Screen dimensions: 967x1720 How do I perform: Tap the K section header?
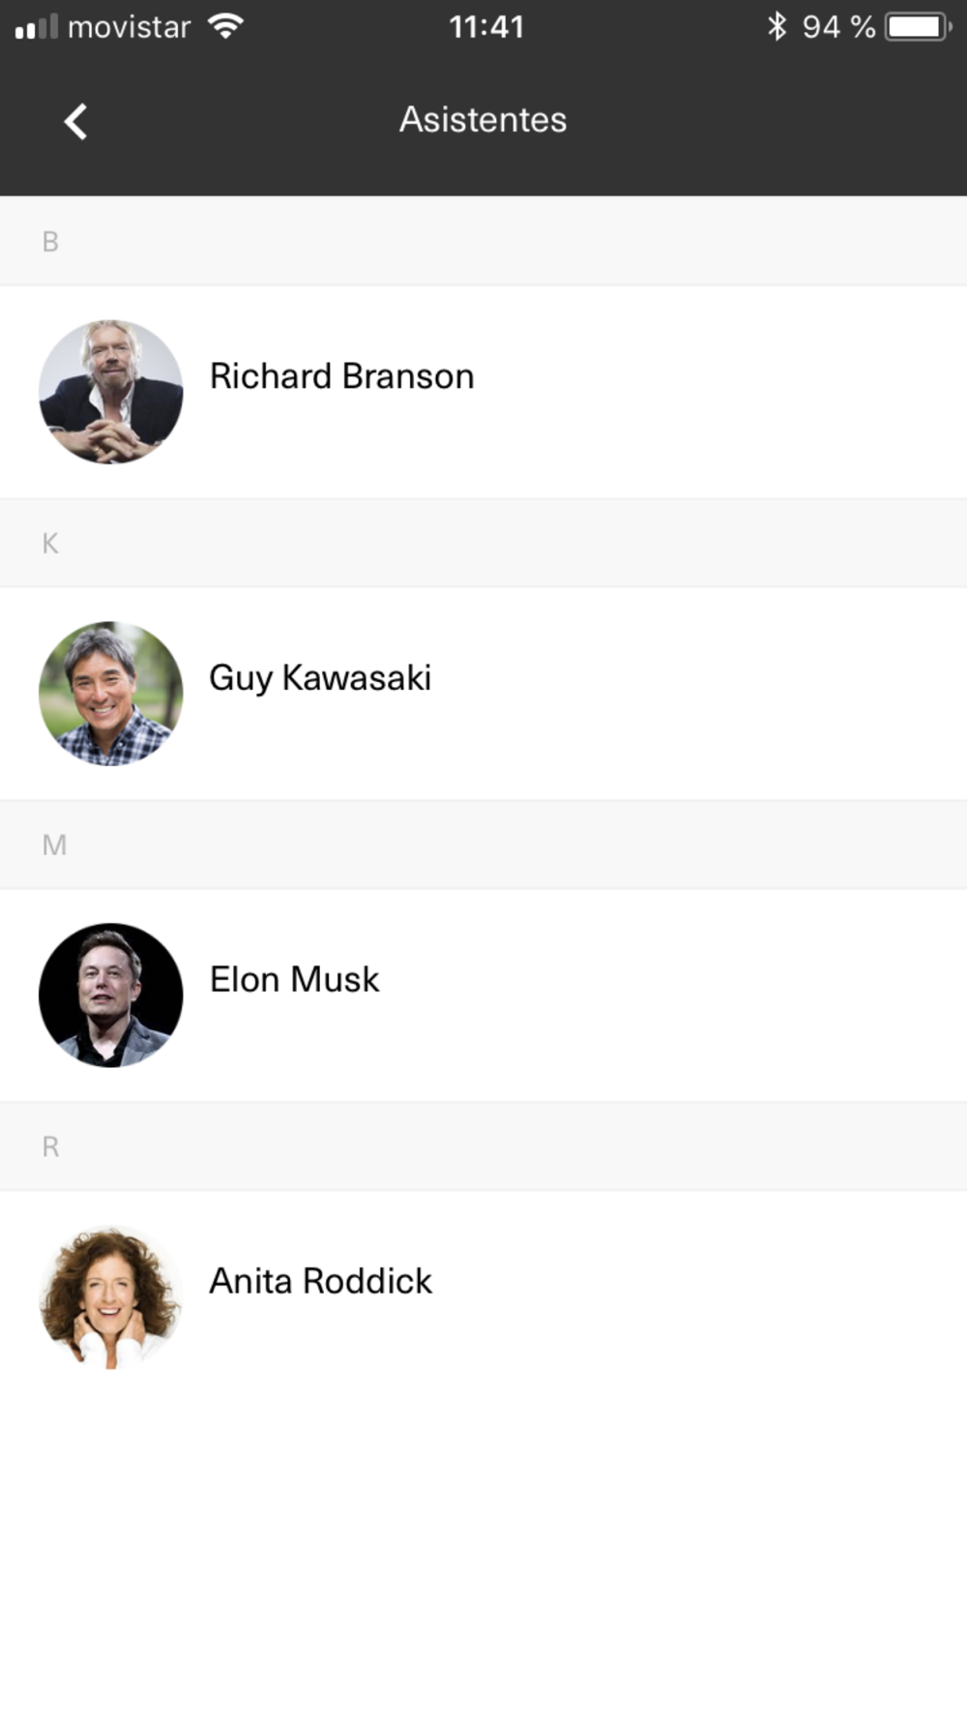[483, 543]
